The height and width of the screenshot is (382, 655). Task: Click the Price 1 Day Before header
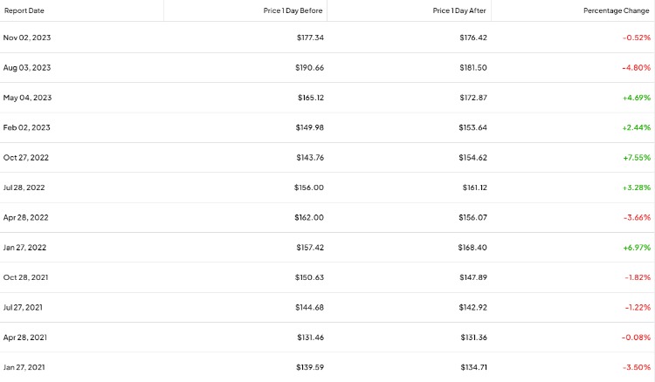(x=293, y=10)
